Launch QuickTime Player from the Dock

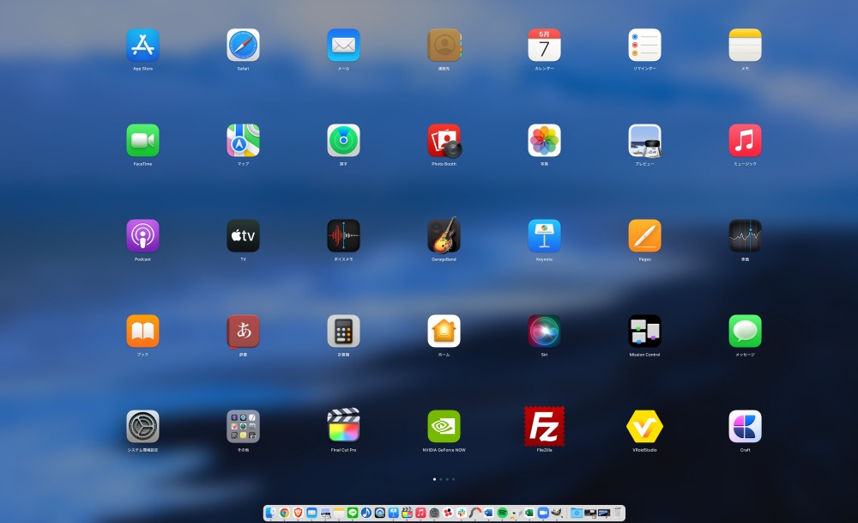point(380,513)
